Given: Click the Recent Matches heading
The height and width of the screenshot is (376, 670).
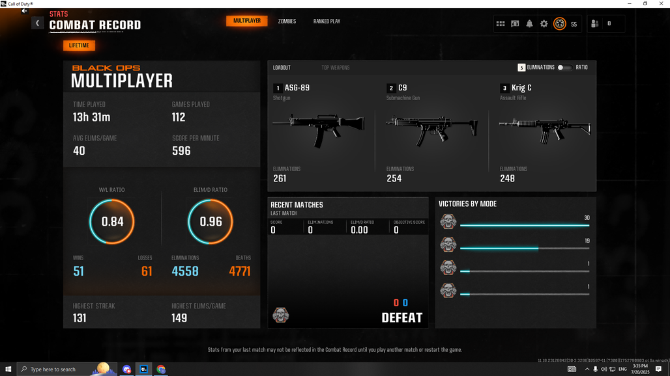Looking at the screenshot, I should 297,205.
